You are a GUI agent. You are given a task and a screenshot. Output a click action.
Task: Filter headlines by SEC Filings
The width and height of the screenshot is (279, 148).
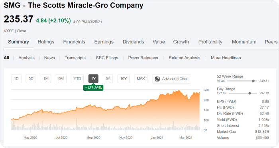[107, 58]
